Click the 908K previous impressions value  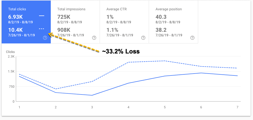(x=64, y=30)
